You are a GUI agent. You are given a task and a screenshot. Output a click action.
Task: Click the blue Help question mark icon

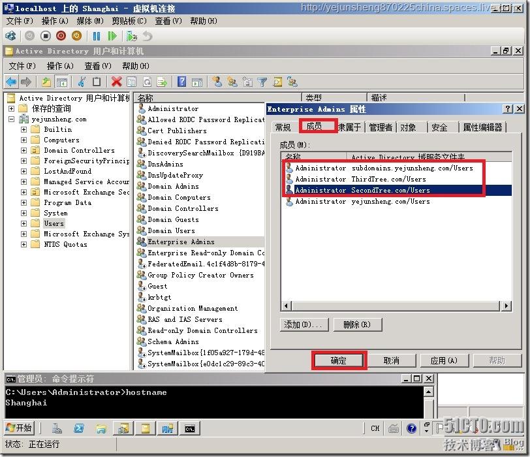182,82
